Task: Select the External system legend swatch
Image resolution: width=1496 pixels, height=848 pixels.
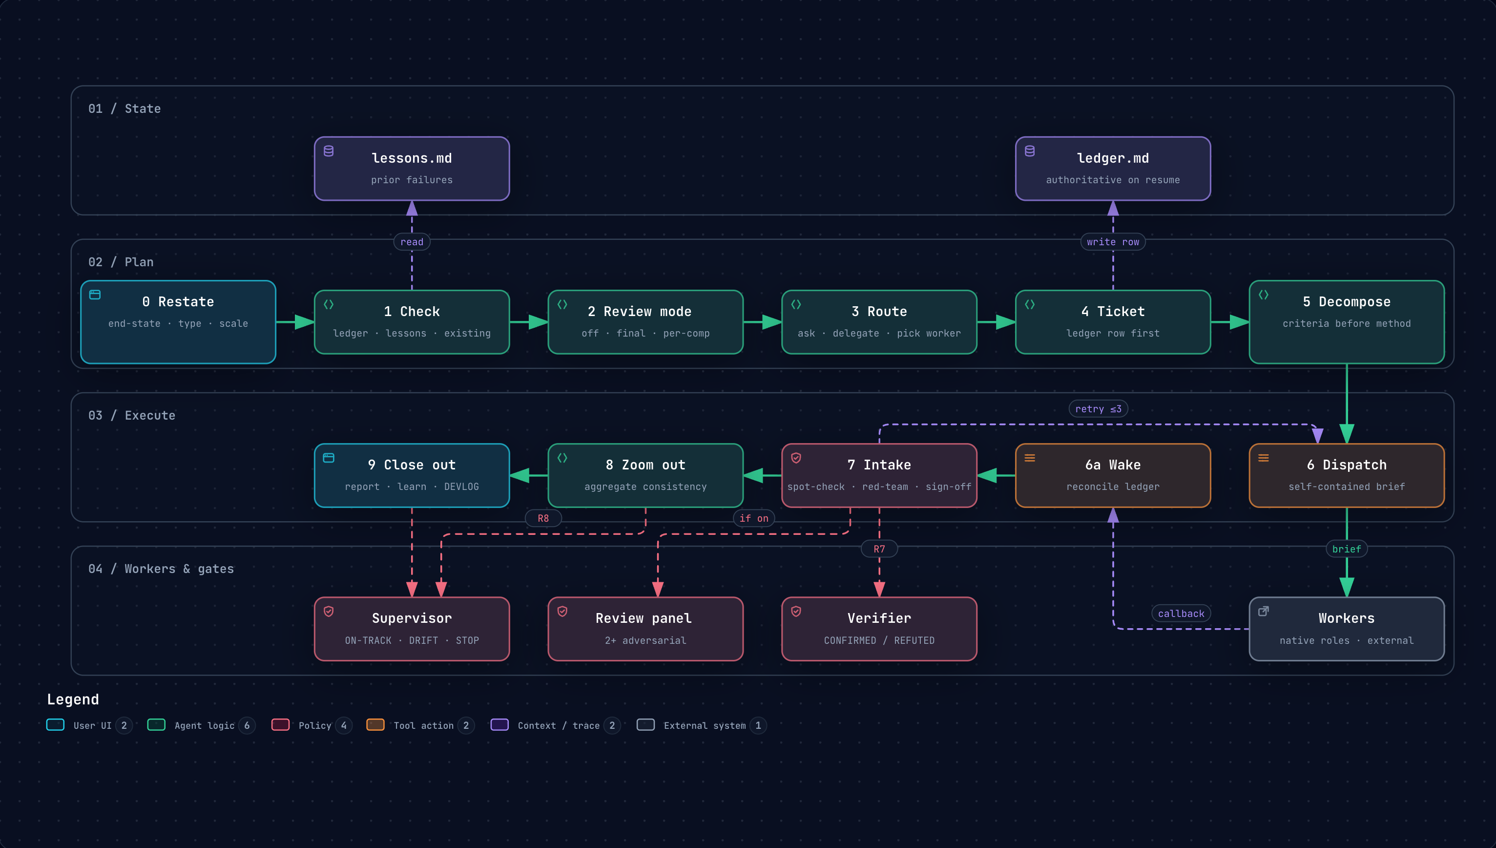Action: (645, 724)
